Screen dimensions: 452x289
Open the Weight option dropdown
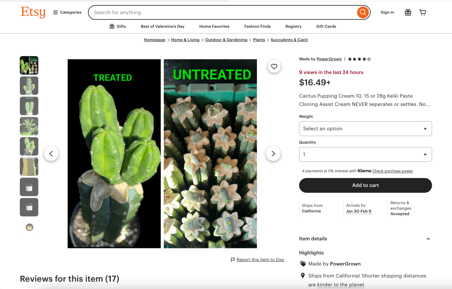tap(365, 129)
